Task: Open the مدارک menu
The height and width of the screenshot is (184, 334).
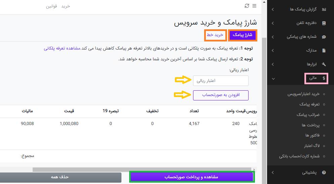Action: click(311, 51)
